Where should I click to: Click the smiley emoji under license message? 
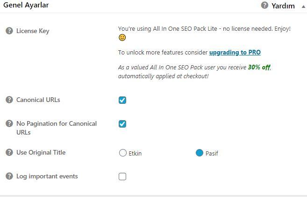pos(122,37)
